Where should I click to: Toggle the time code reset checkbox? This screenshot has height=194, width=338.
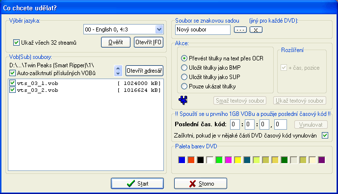[325, 136]
